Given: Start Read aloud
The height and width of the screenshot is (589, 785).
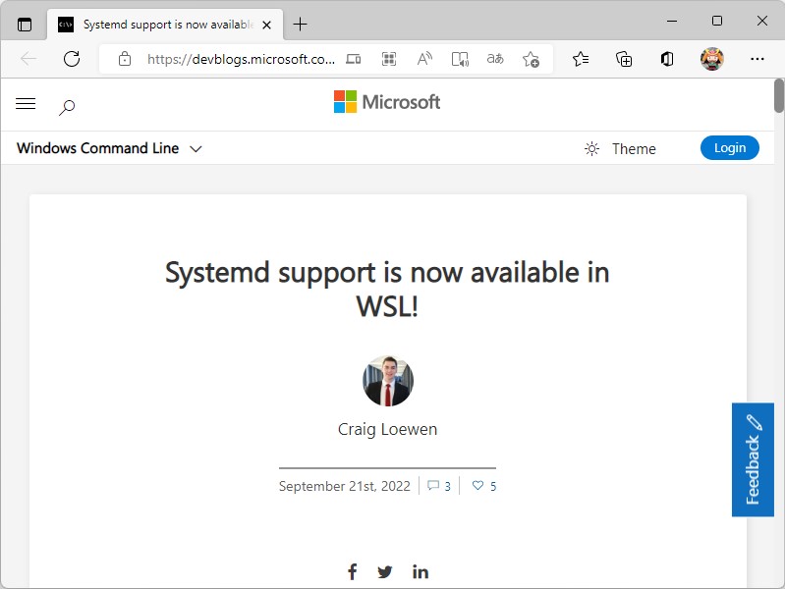Looking at the screenshot, I should coord(424,59).
